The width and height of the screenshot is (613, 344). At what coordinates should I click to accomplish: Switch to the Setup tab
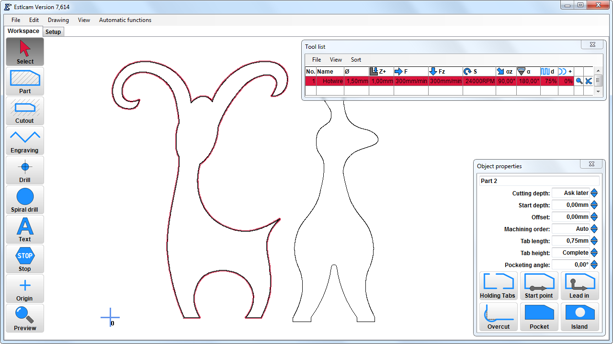click(53, 32)
